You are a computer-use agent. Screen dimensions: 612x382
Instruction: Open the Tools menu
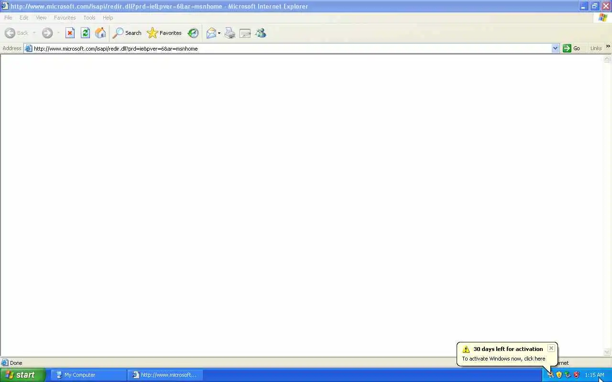pyautogui.click(x=89, y=18)
